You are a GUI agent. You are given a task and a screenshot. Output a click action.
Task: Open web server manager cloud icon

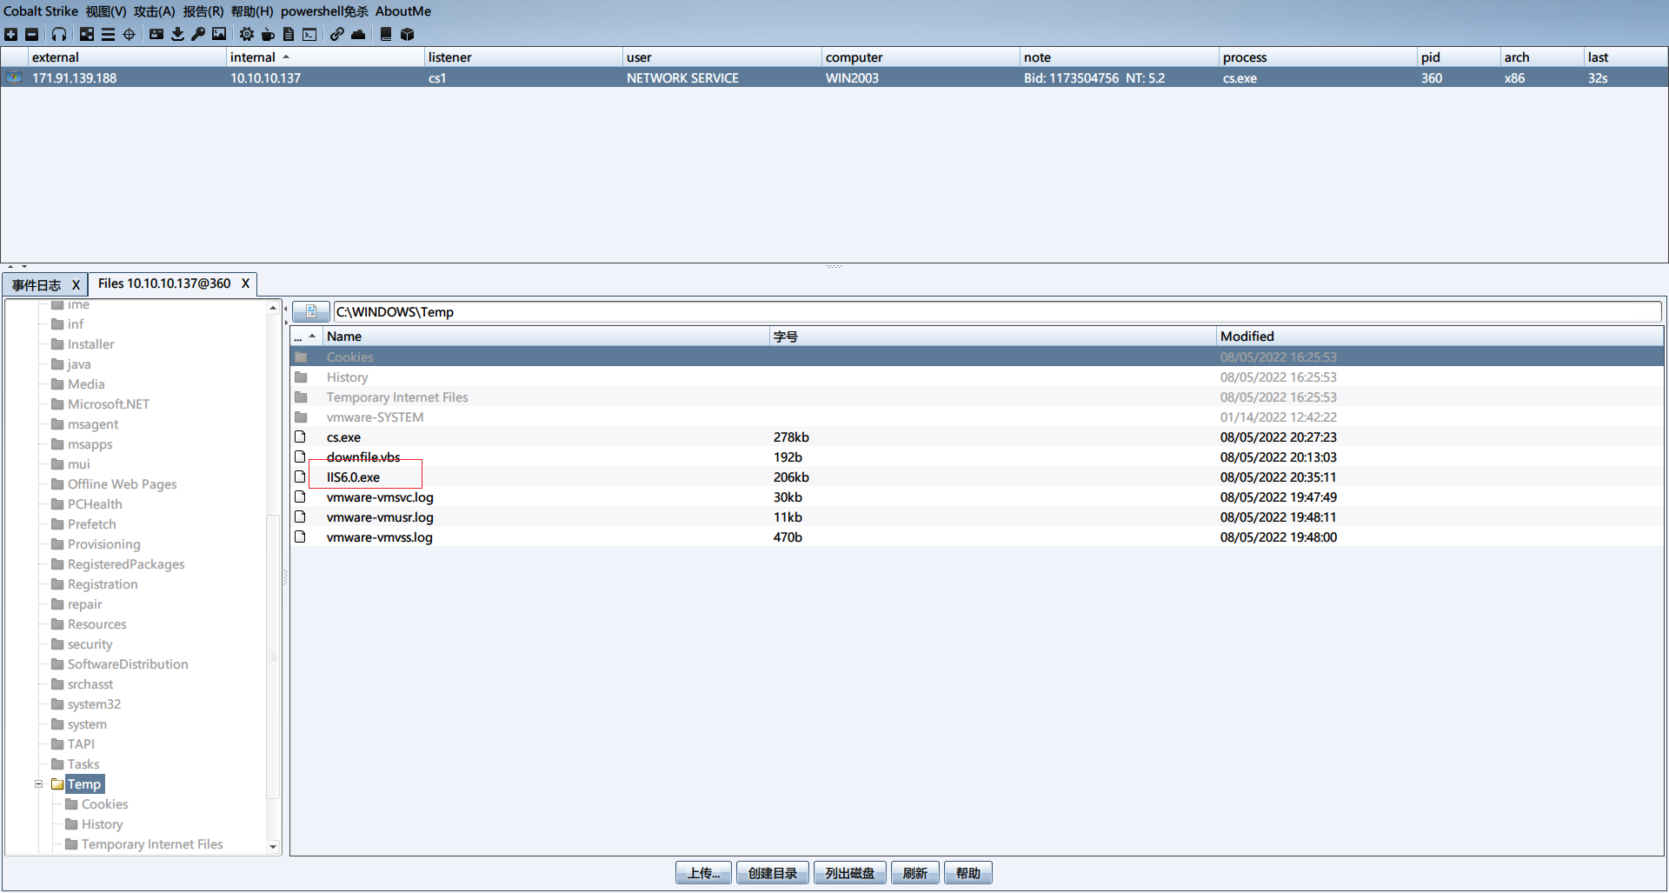(358, 35)
